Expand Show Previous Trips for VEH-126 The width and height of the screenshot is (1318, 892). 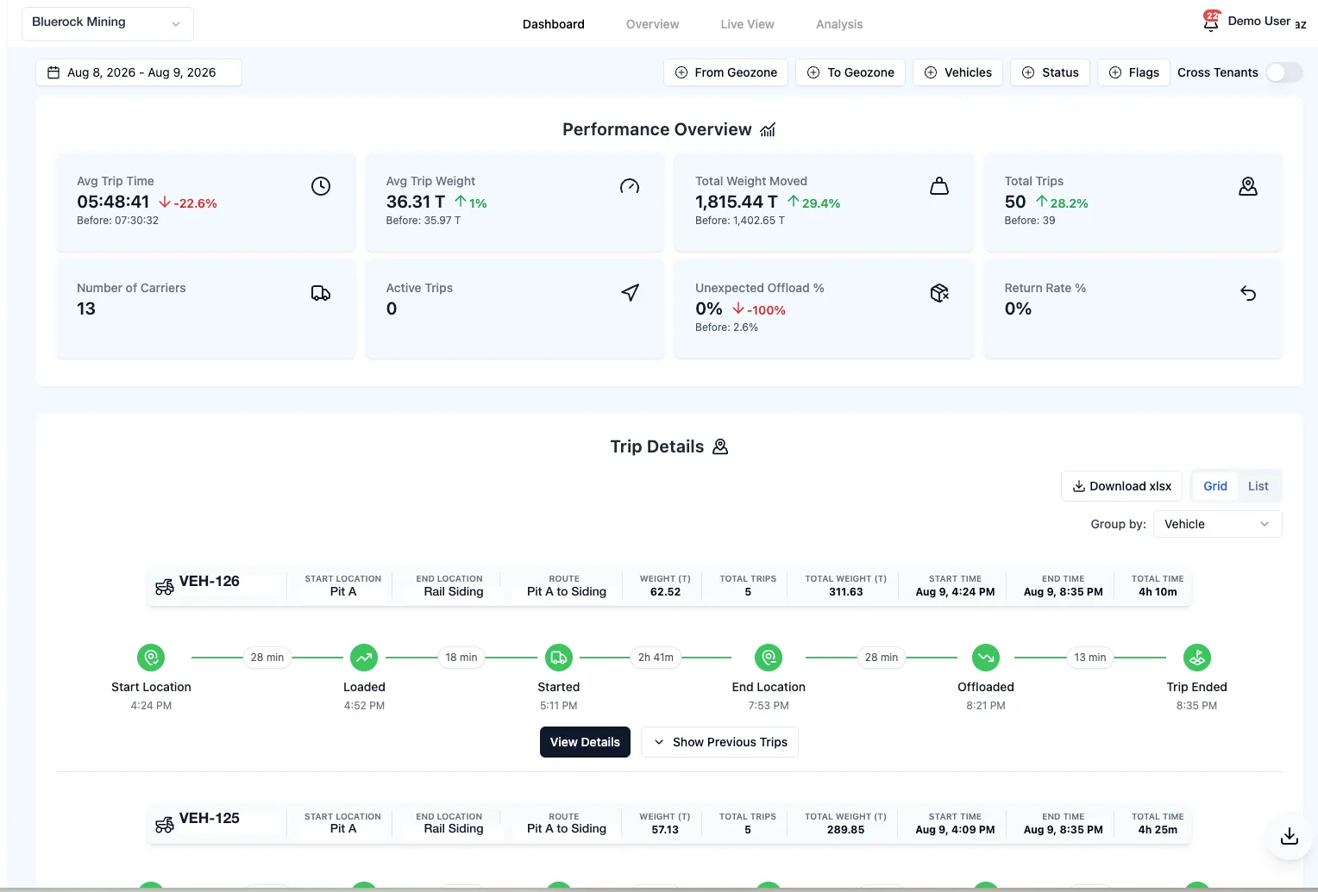tap(720, 742)
